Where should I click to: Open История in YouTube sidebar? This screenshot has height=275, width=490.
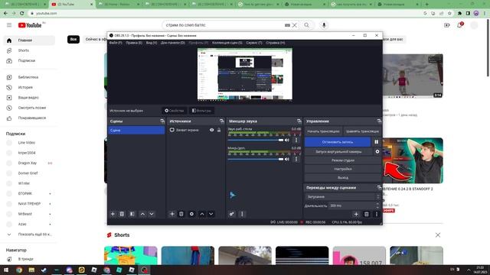click(25, 87)
